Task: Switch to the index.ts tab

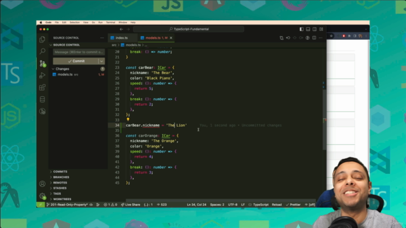Action: 122,38
